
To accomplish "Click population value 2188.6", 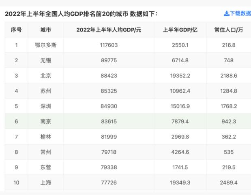I will pyautogui.click(x=229, y=76).
